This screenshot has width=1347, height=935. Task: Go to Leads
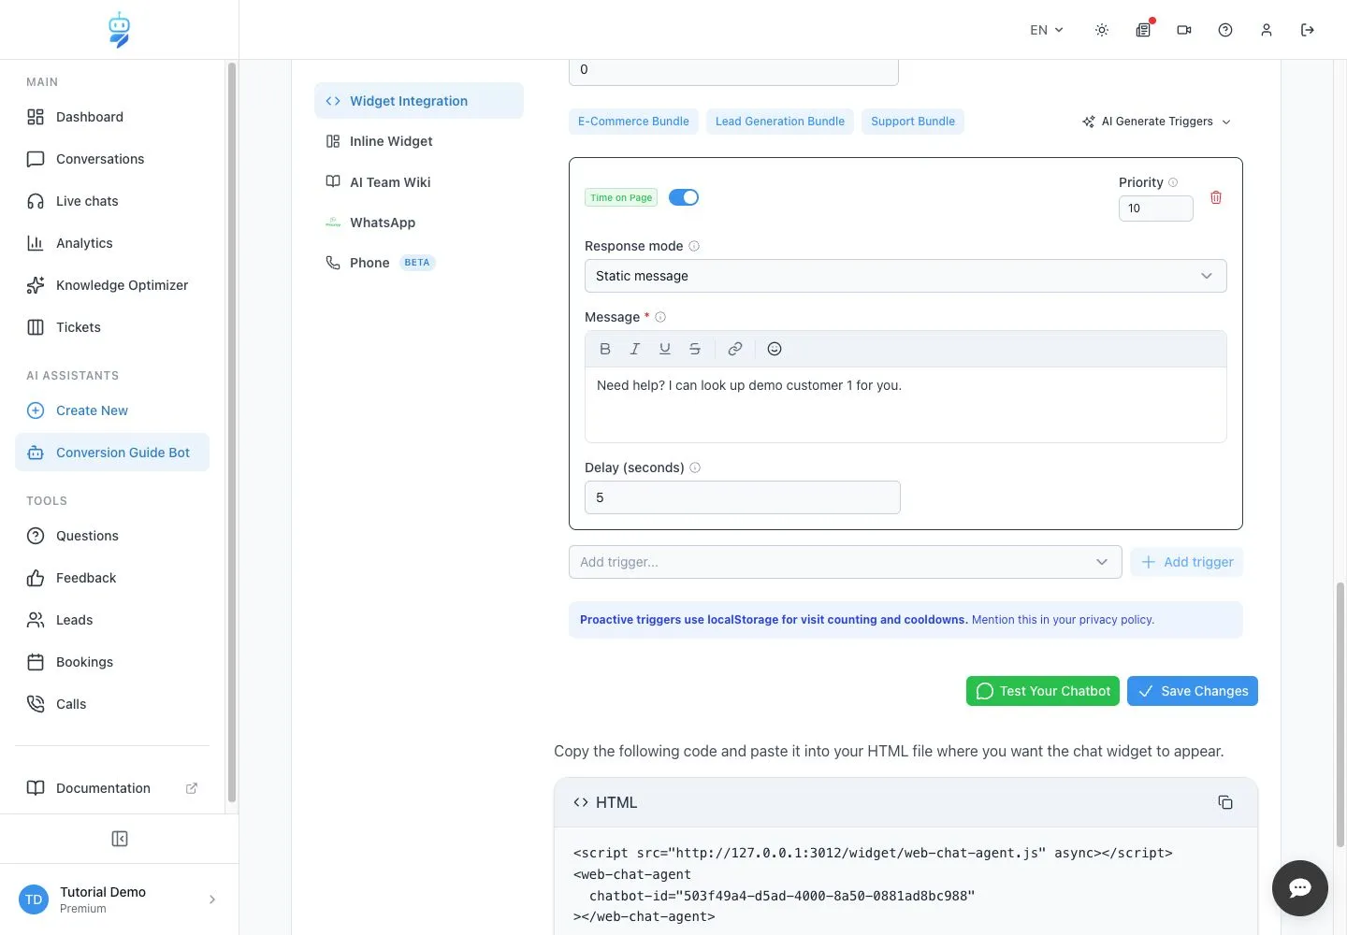112,620
